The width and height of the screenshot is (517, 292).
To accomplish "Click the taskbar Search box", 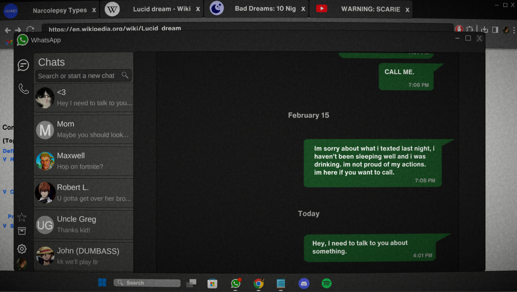I will click(147, 283).
